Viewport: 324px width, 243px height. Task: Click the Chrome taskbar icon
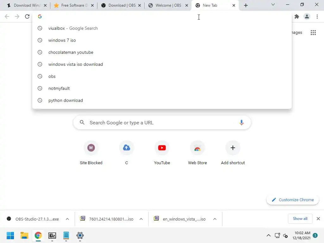coord(38,235)
